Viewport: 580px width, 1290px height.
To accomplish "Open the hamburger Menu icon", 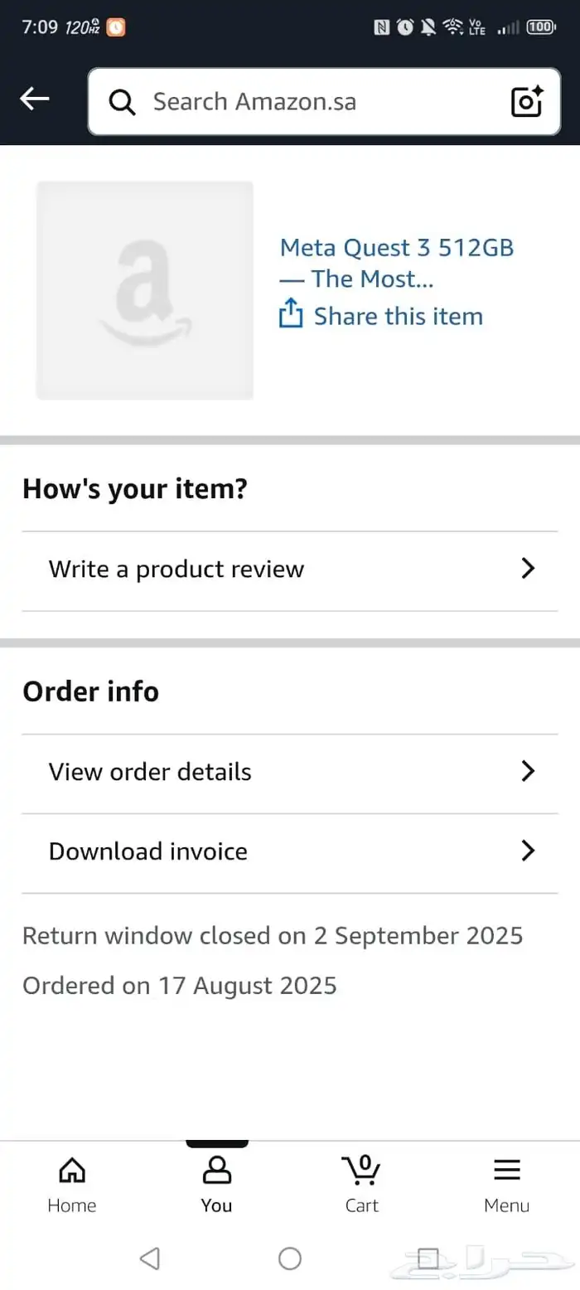I will (506, 1171).
